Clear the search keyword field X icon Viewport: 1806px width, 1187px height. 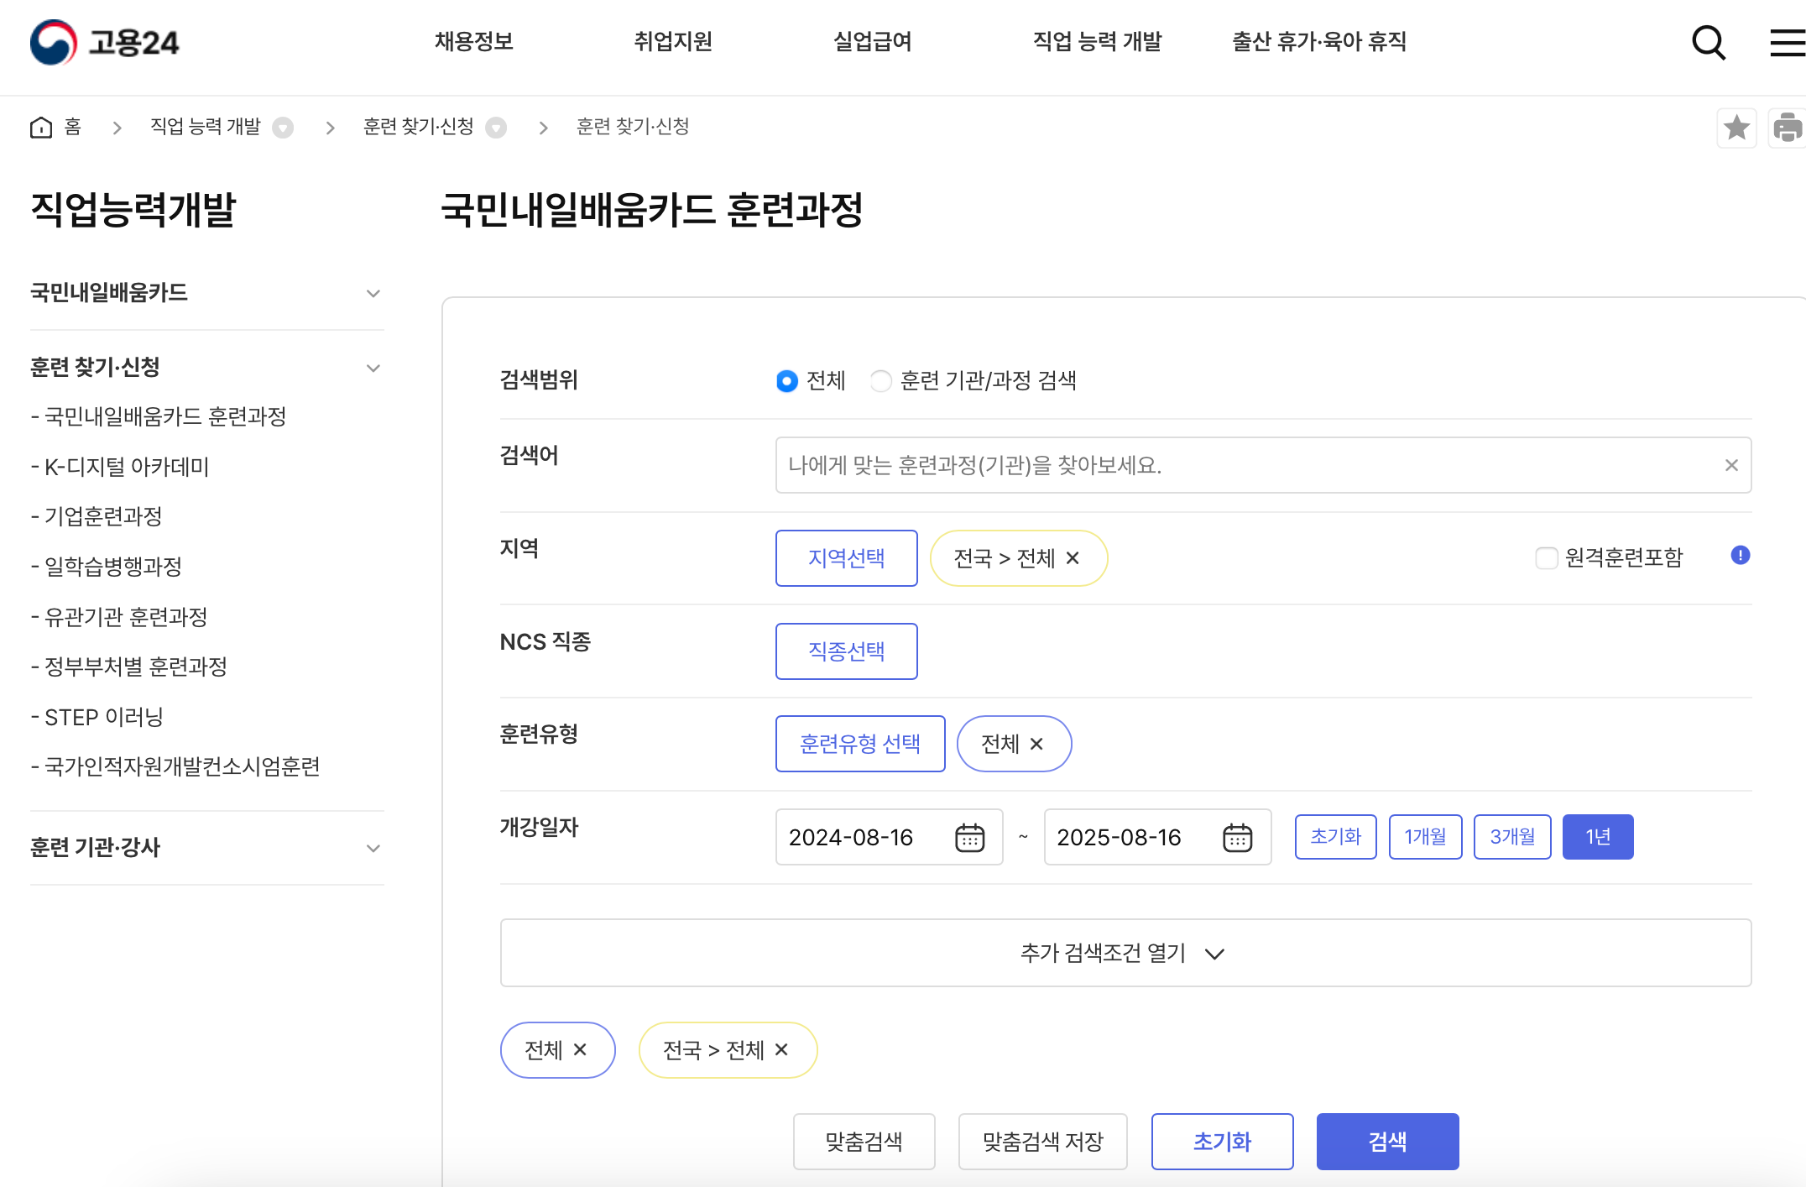[x=1730, y=465]
